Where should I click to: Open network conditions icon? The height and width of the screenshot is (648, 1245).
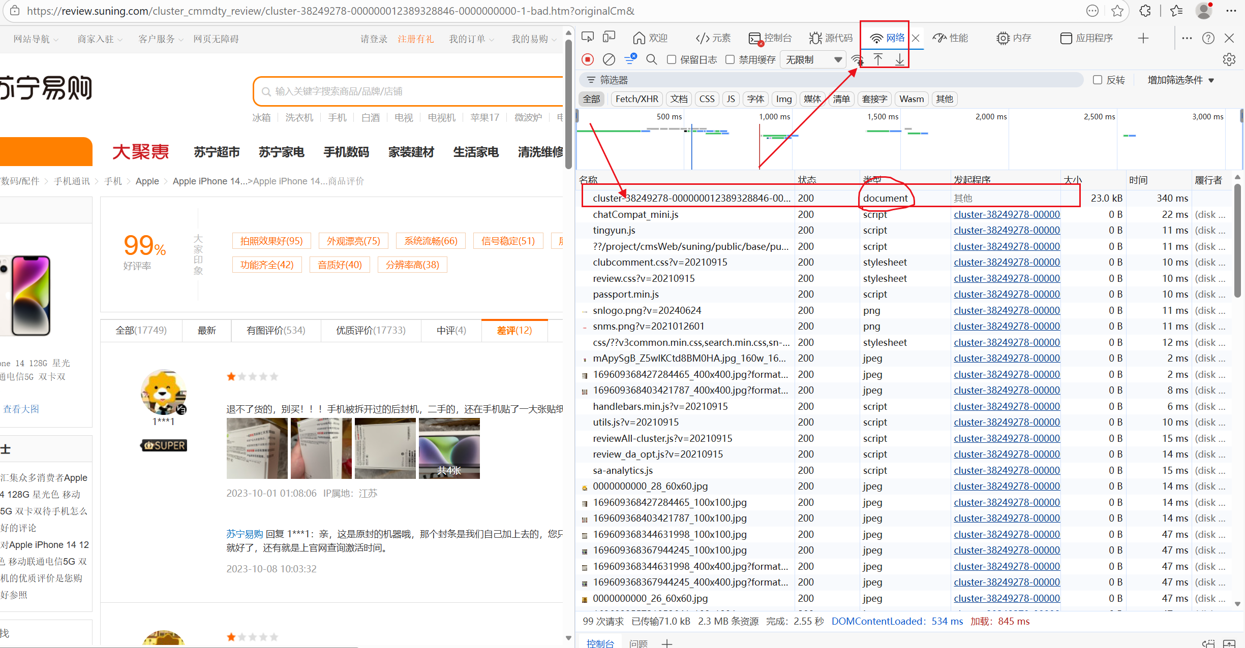pos(858,60)
